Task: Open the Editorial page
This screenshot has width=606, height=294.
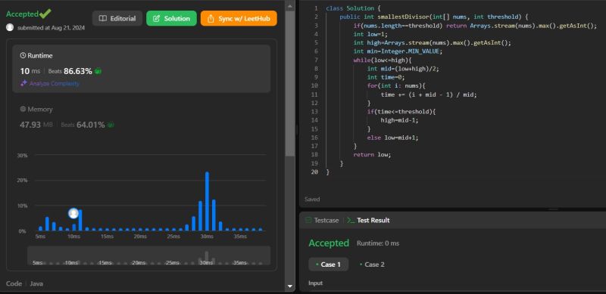Action: [x=117, y=19]
